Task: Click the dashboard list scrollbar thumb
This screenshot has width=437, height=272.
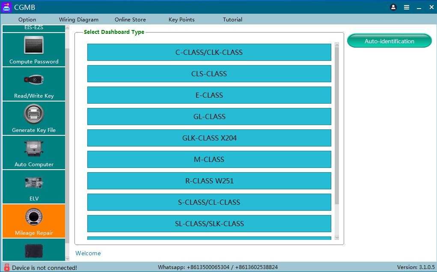Action: (337, 126)
